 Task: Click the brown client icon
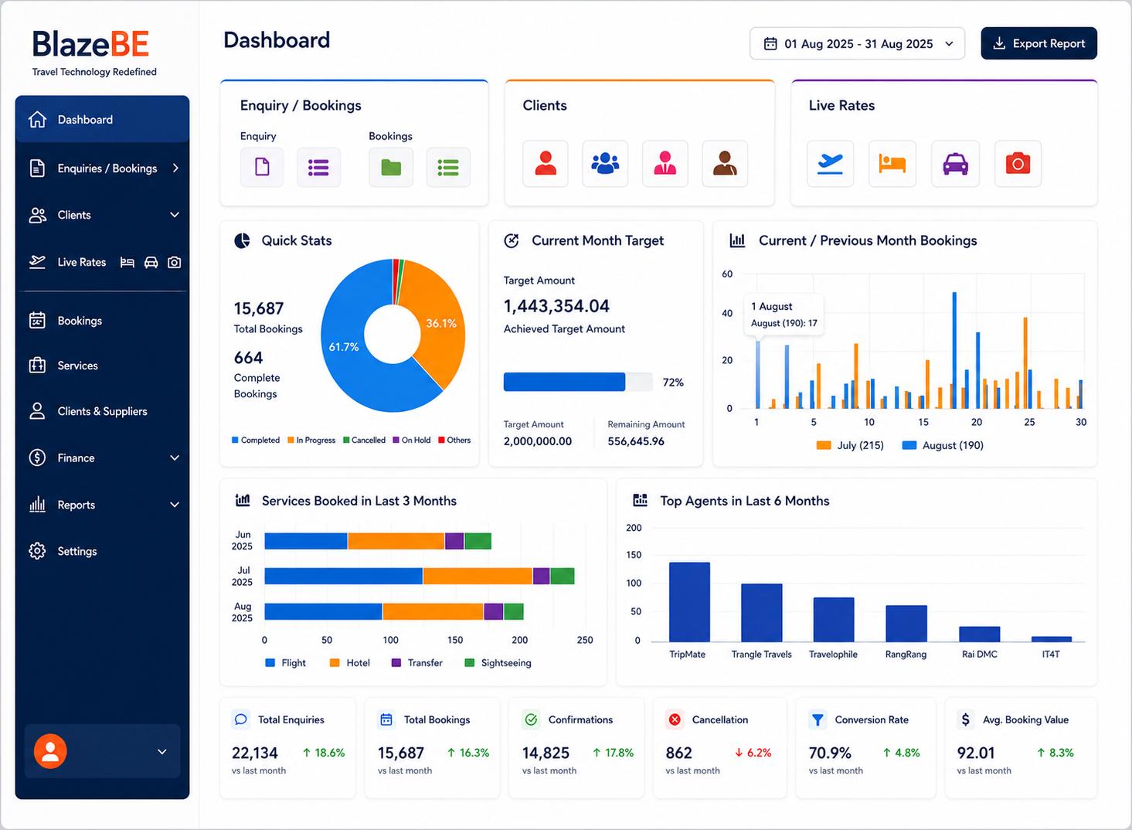click(725, 163)
